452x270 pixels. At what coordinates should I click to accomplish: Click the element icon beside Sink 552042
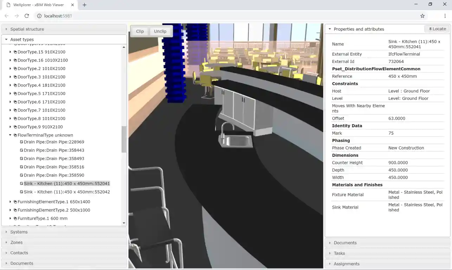tap(21, 192)
